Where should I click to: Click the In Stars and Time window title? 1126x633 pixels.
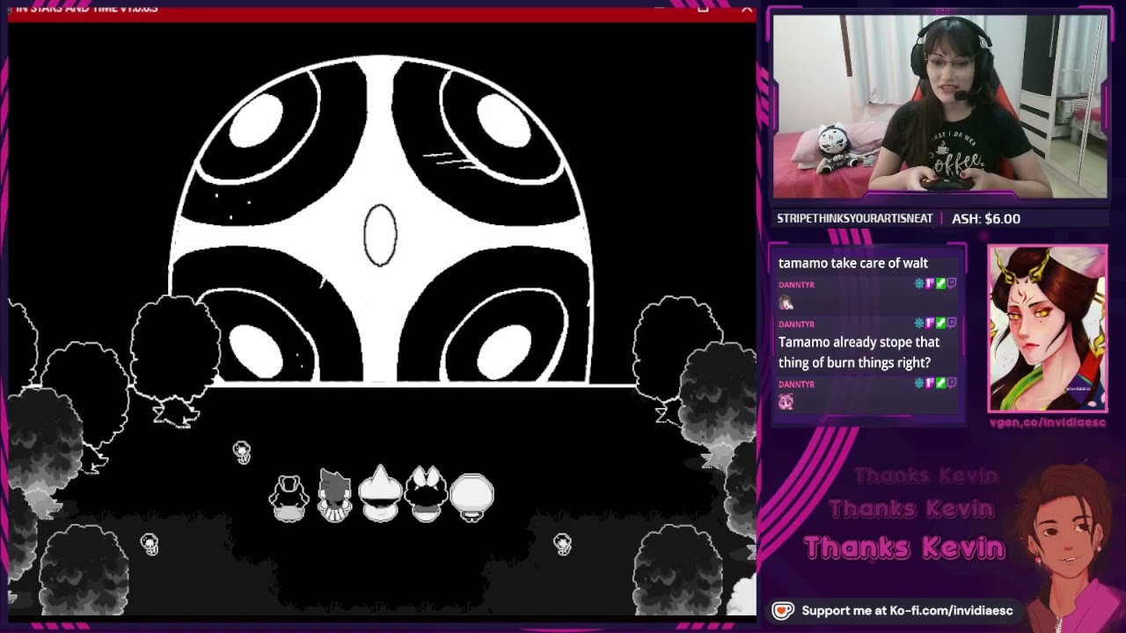pyautogui.click(x=86, y=8)
